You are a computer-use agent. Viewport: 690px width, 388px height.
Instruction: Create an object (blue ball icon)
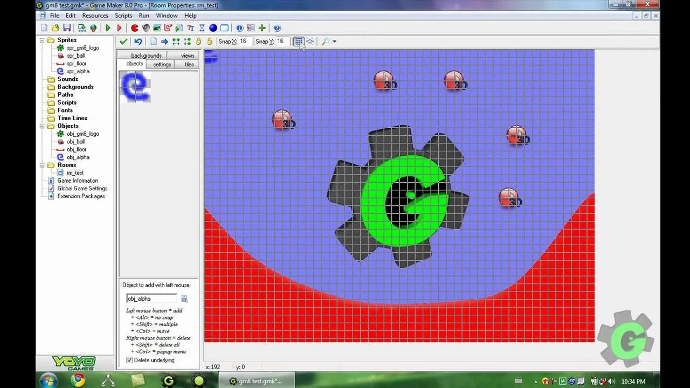coord(213,28)
